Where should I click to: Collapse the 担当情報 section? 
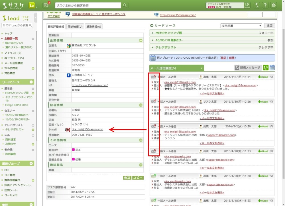point(141,105)
